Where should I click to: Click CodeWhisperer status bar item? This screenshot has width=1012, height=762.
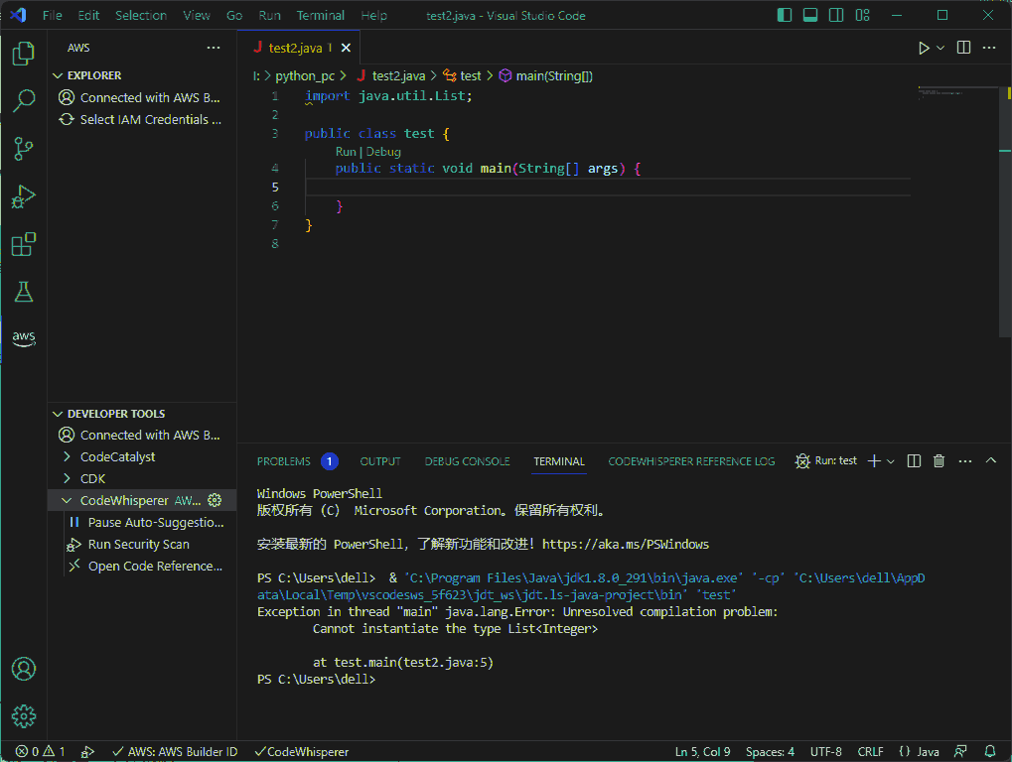(301, 752)
